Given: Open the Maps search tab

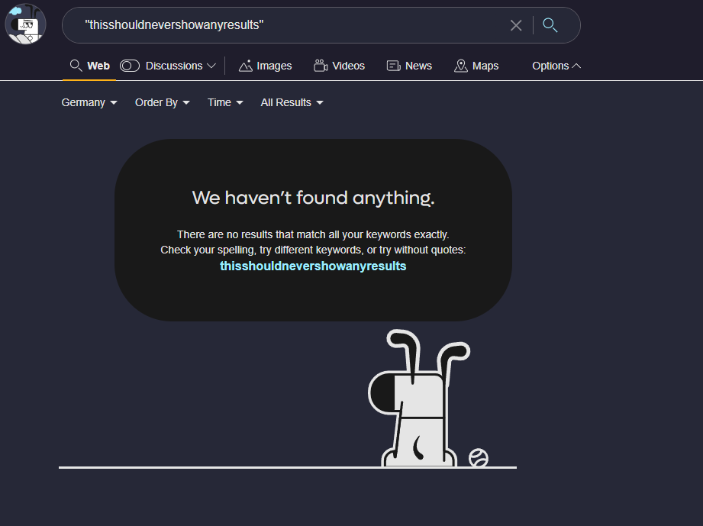Looking at the screenshot, I should pos(476,66).
